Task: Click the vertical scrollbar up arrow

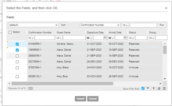Action: (165, 44)
